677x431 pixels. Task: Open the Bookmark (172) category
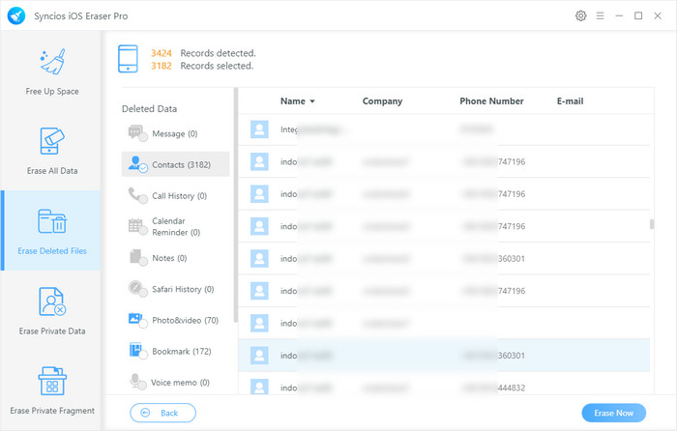pos(175,351)
